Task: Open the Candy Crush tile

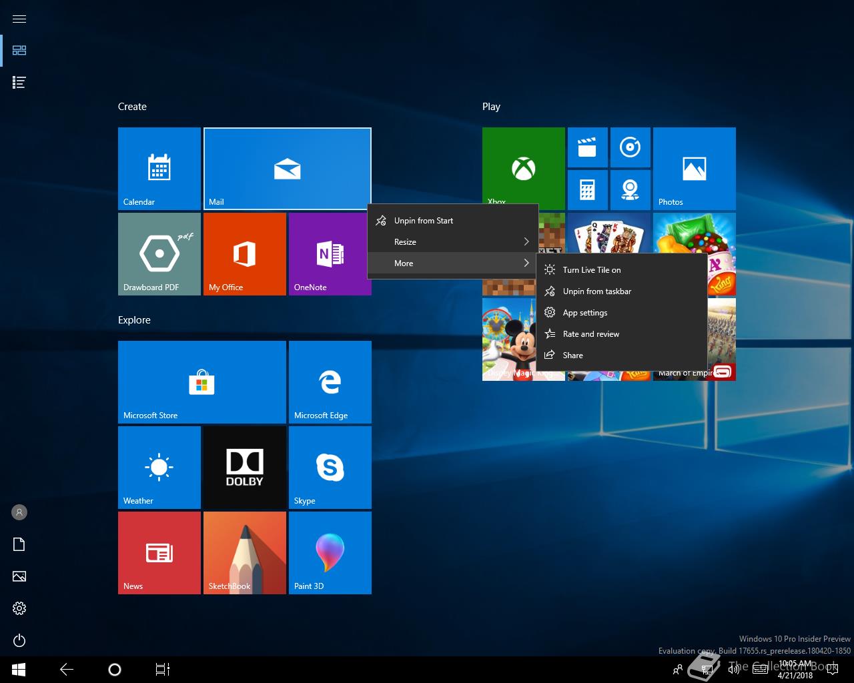Action: 695,233
